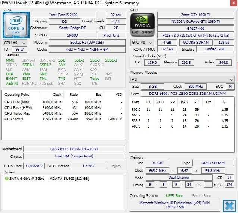Click the Video clock 544.0 value
238x213 pixels.
[223, 63]
